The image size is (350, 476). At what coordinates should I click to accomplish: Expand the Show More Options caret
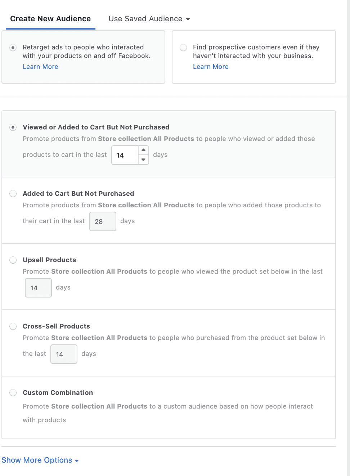click(x=77, y=461)
